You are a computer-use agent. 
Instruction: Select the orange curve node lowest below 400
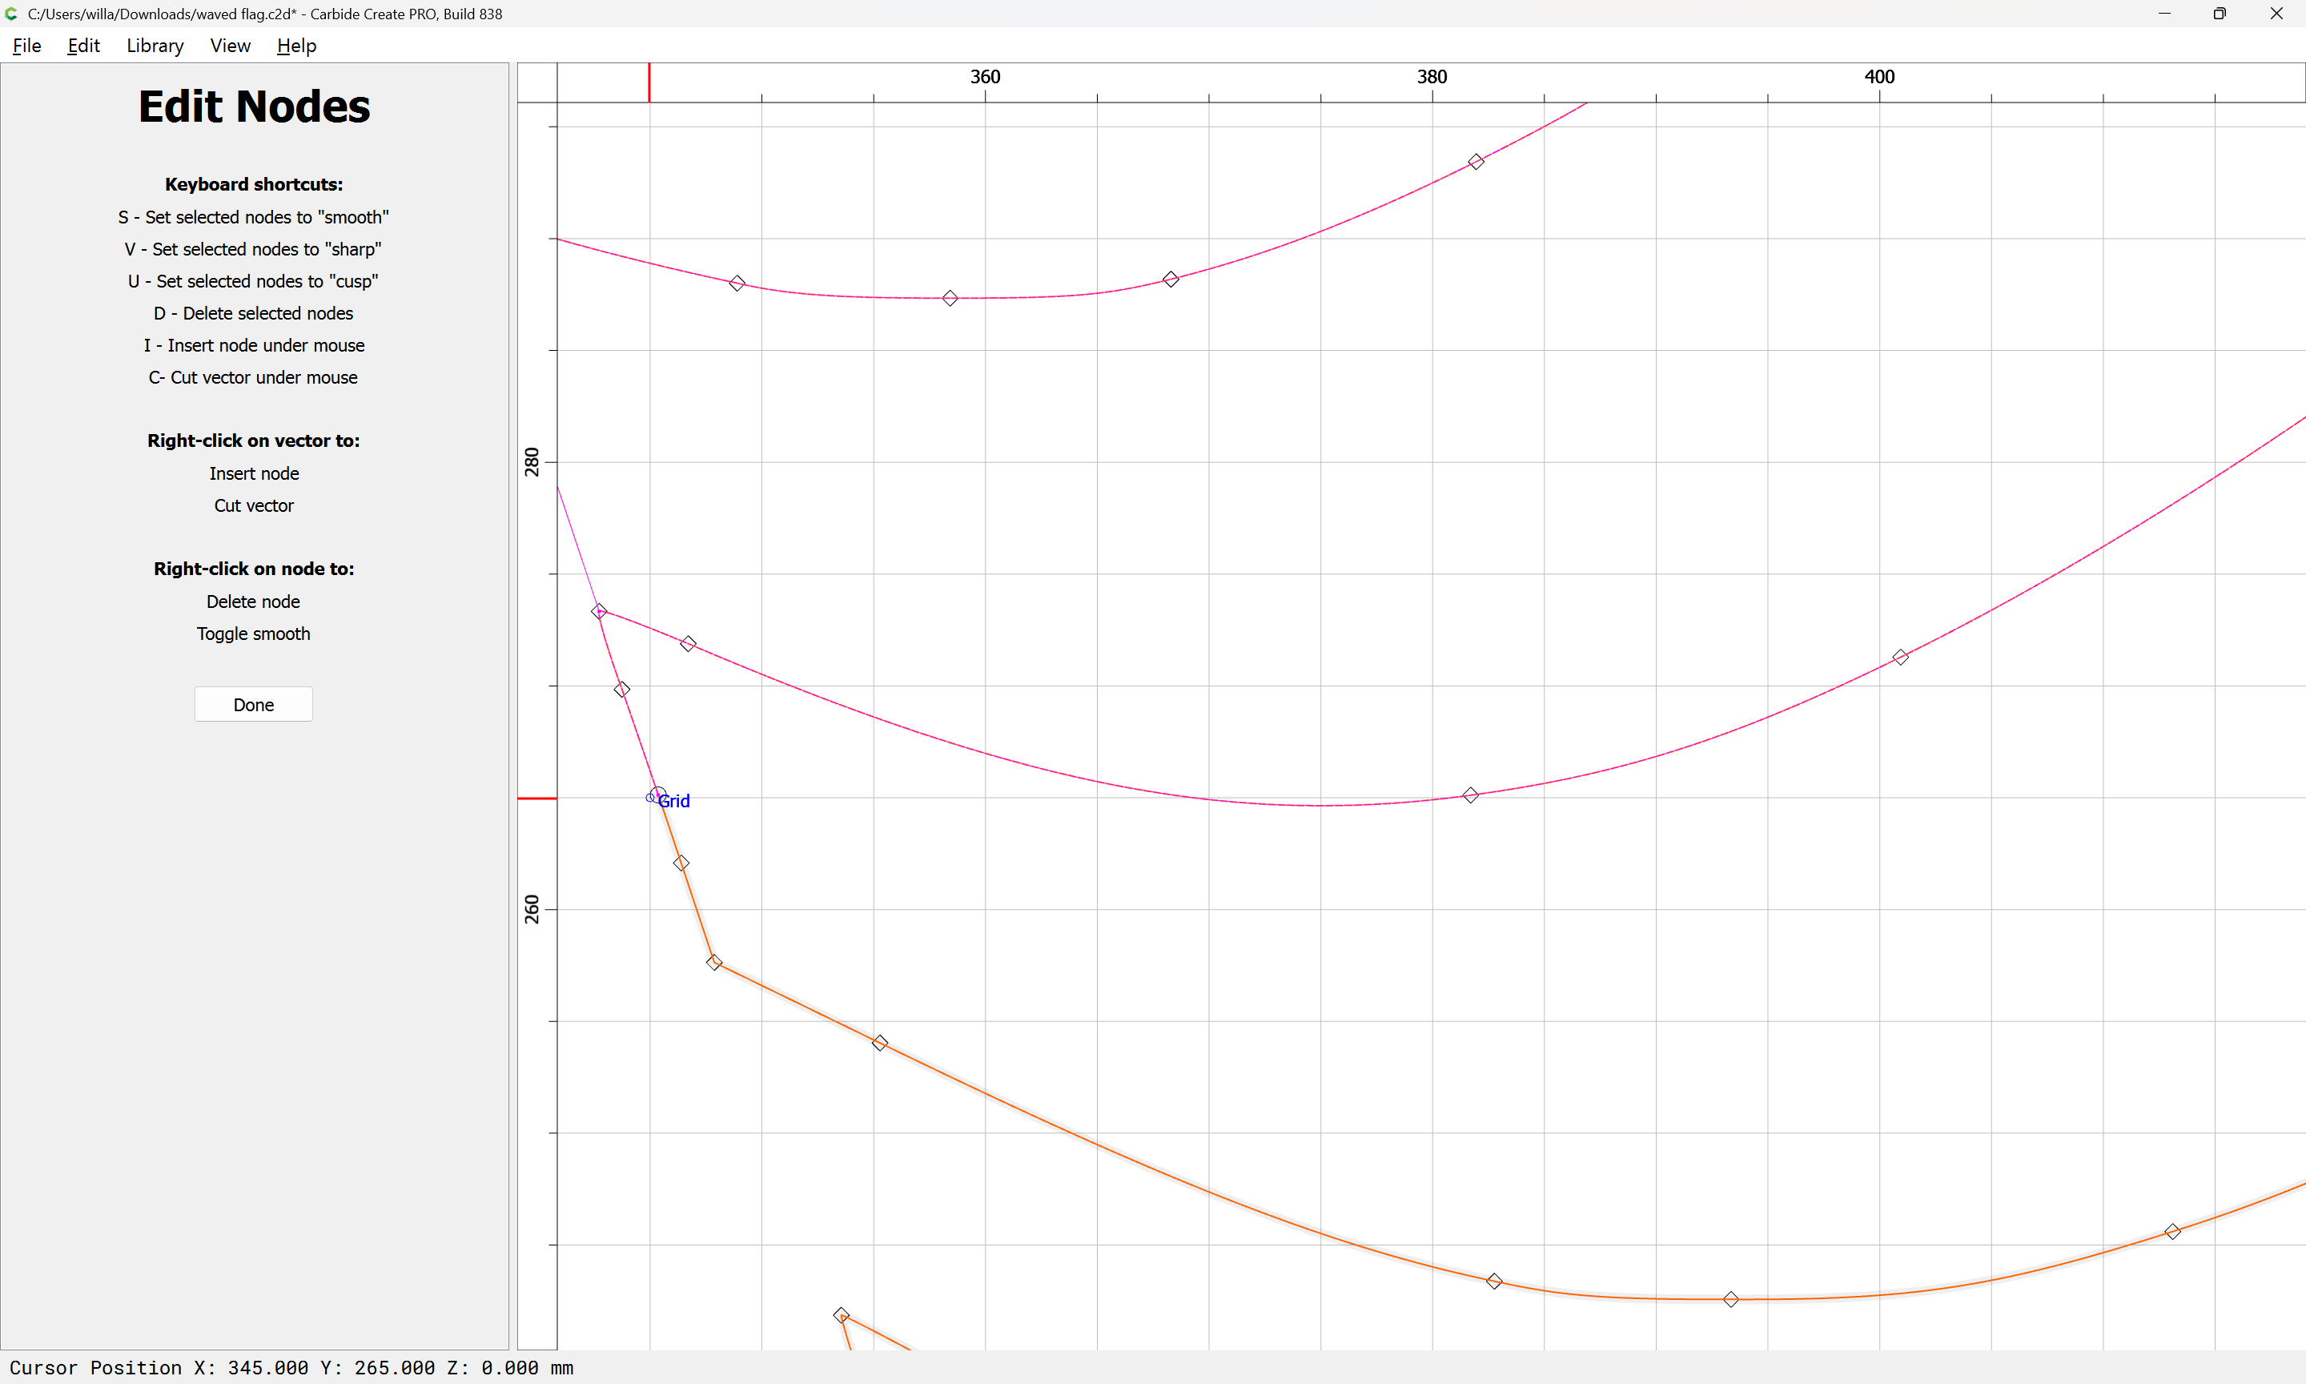tap(1731, 1300)
